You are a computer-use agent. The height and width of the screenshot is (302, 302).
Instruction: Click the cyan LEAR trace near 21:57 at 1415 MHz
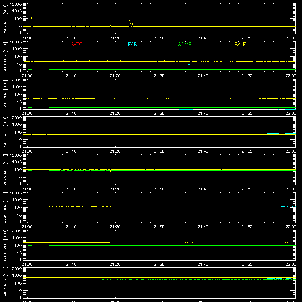pos(281,133)
